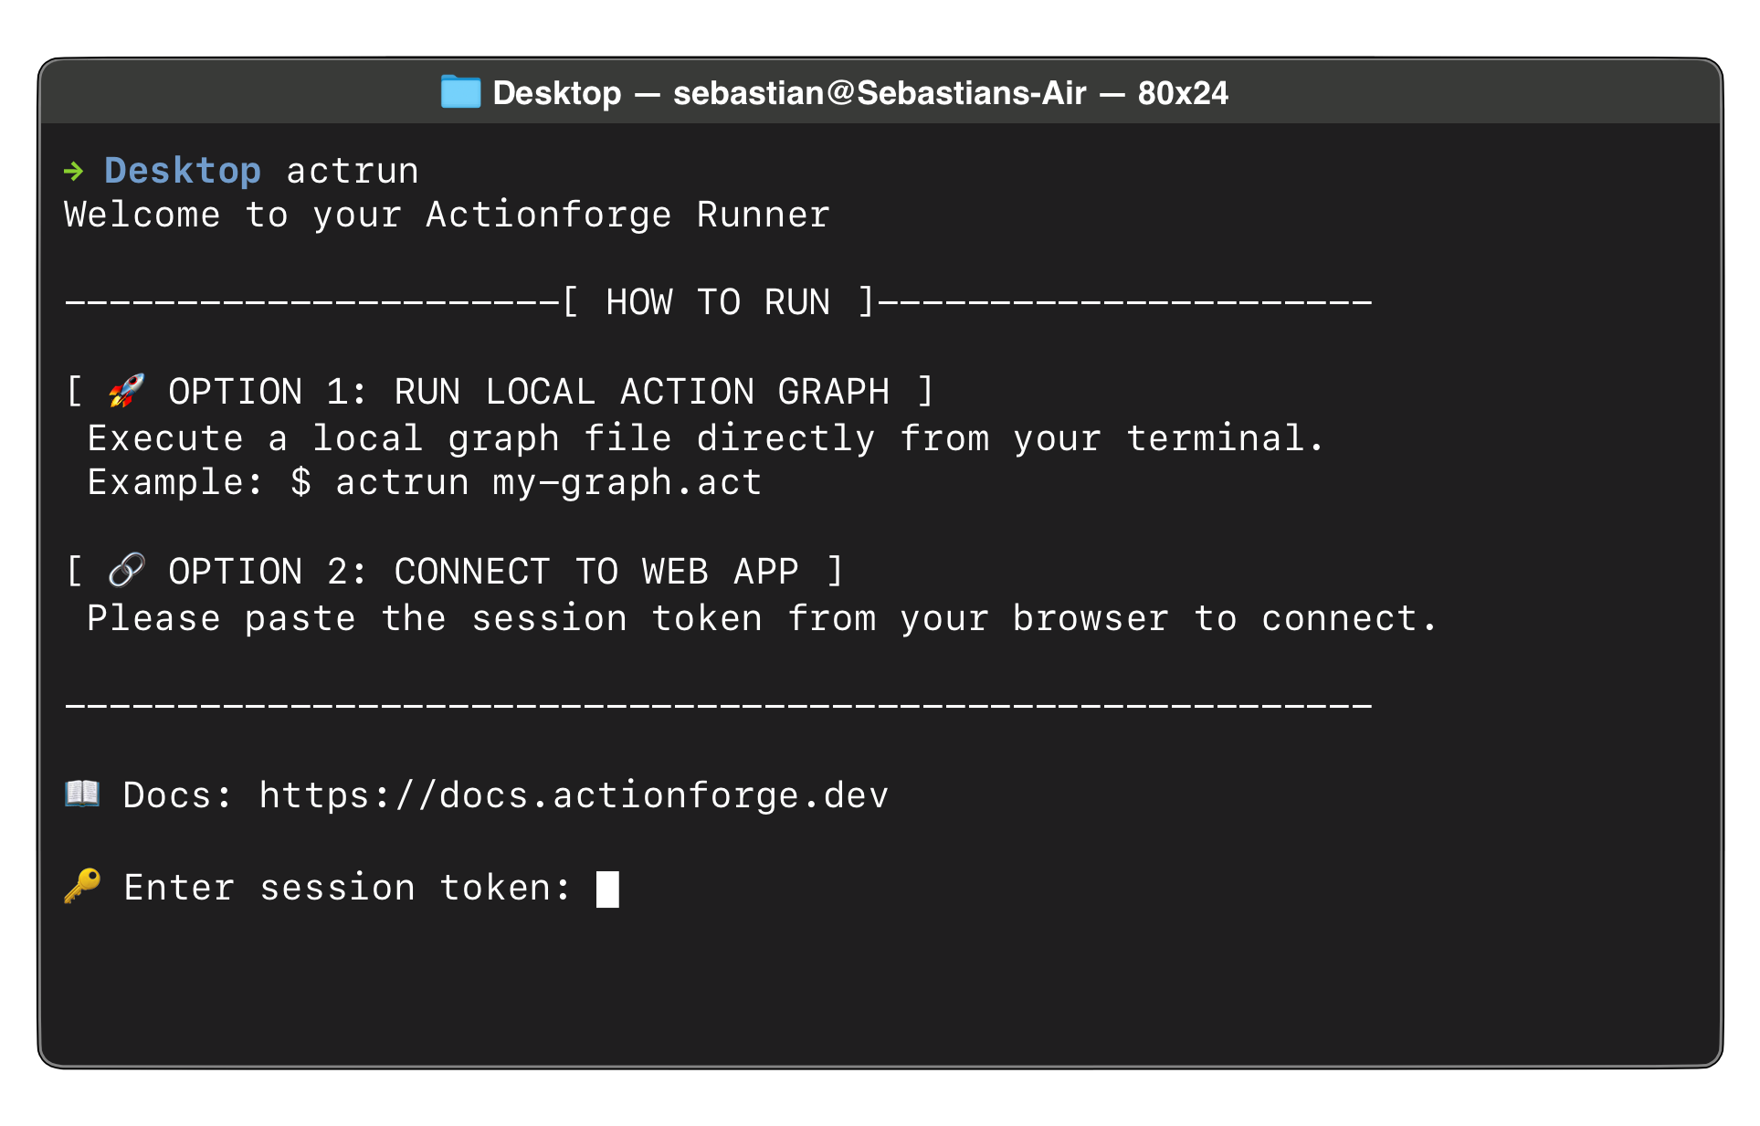Click the blue Desktop directory name

(x=183, y=171)
